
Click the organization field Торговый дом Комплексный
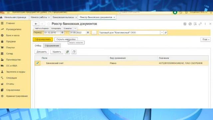(x=129, y=33)
